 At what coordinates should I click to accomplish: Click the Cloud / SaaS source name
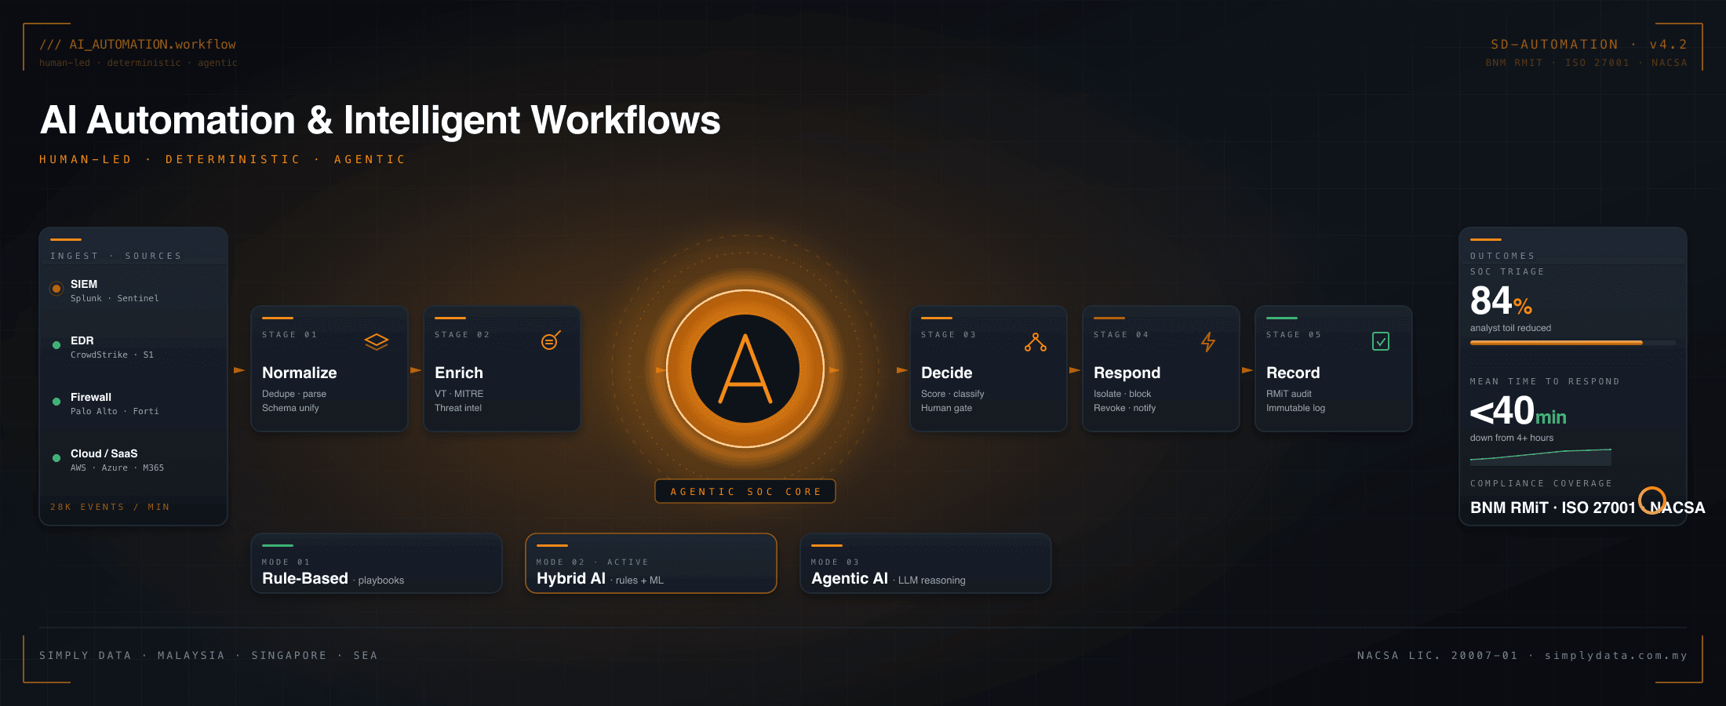pyautogui.click(x=104, y=453)
